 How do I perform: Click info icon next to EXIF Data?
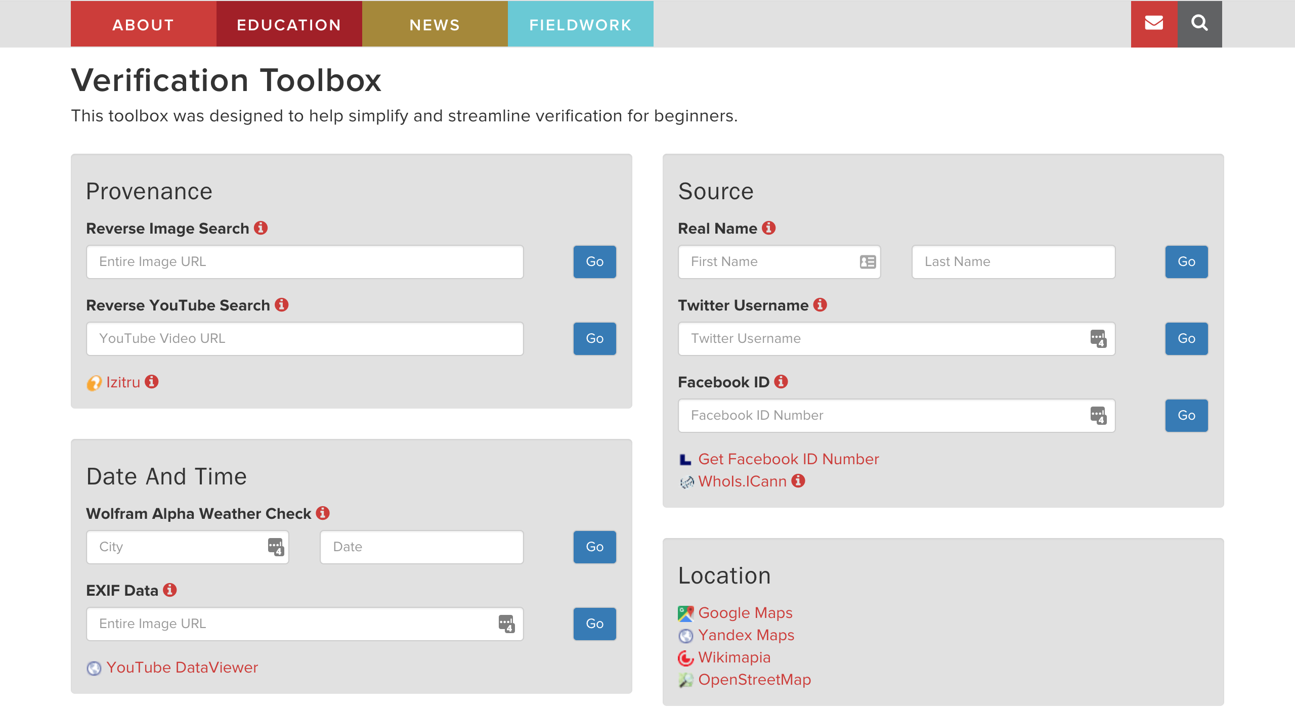(x=170, y=590)
